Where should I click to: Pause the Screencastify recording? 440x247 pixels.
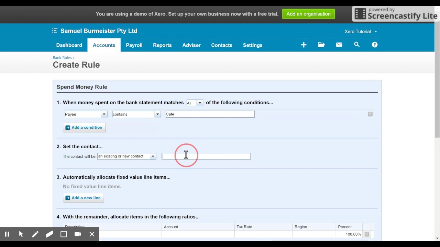coord(7,234)
